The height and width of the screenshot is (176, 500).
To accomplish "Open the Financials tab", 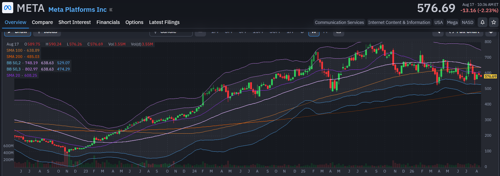I will (108, 22).
